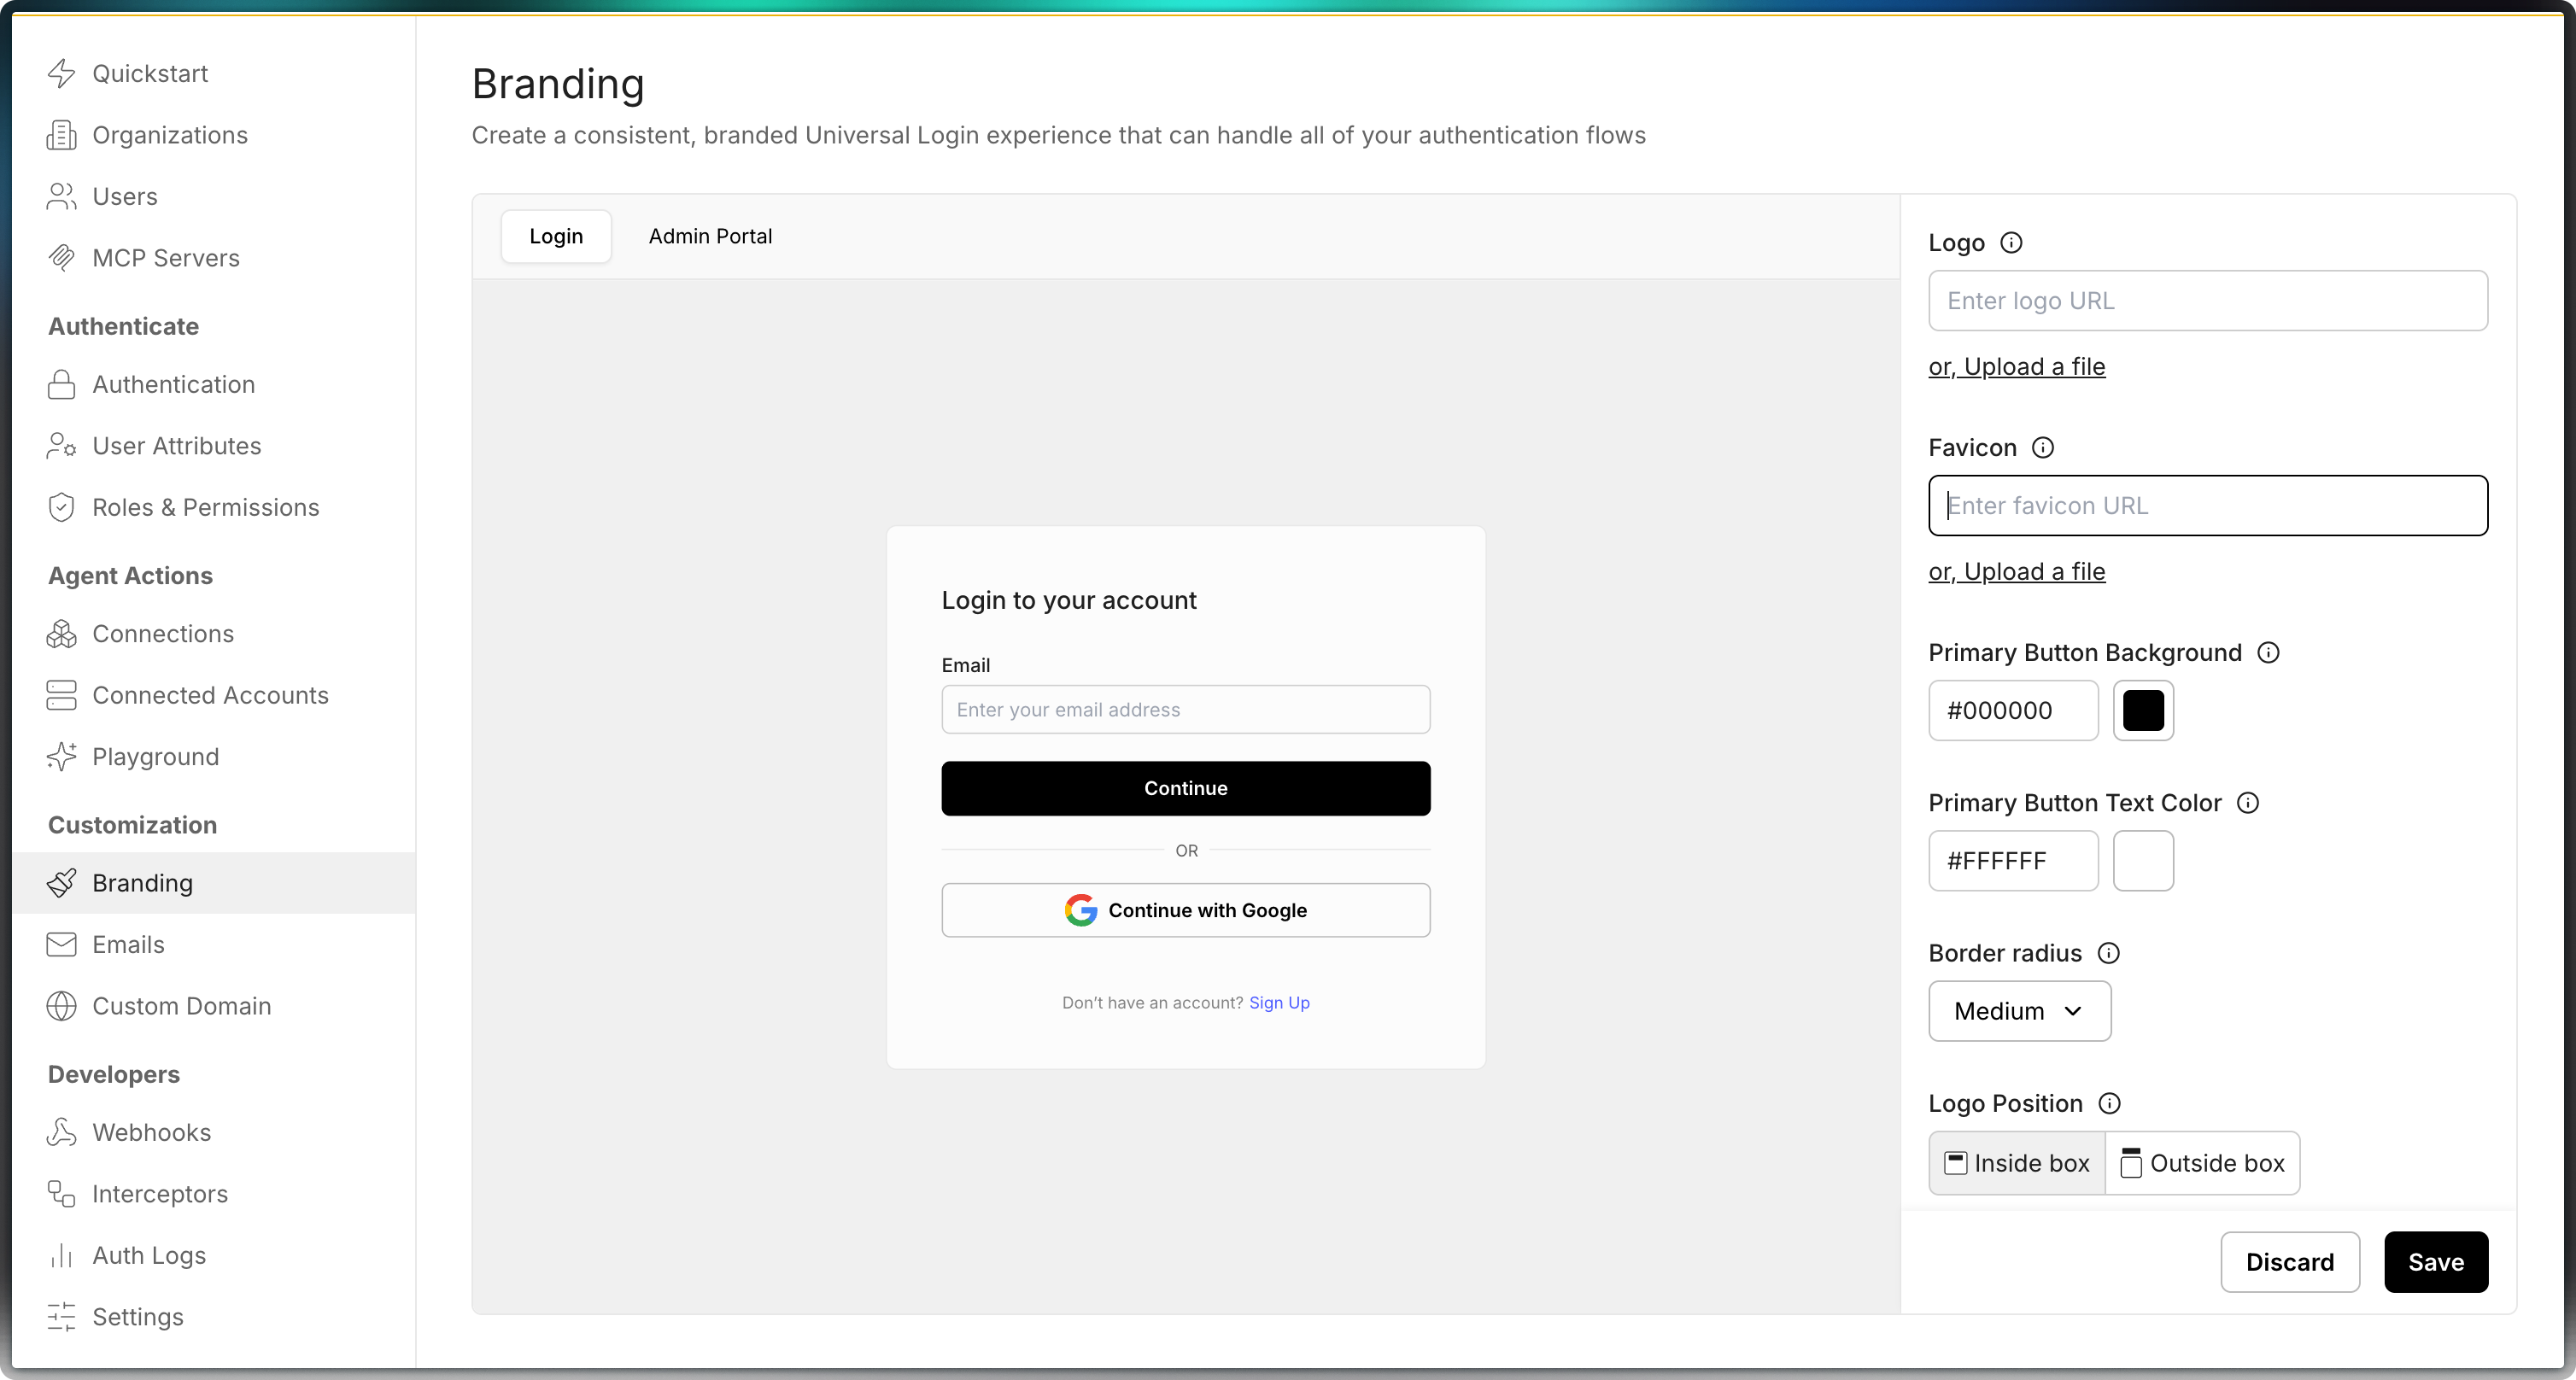The image size is (2576, 1380).
Task: Click Primary Button Text Color info icon
Action: pos(2247,803)
